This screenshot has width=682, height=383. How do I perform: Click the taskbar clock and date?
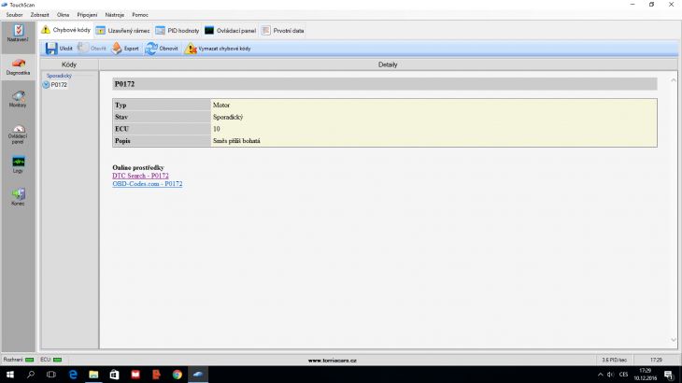click(645, 375)
